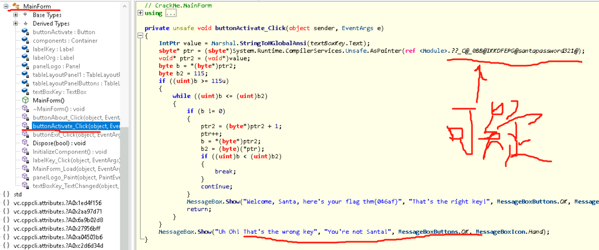Click the MainForm class icon in tree
599x250 pixels.
[16, 6]
